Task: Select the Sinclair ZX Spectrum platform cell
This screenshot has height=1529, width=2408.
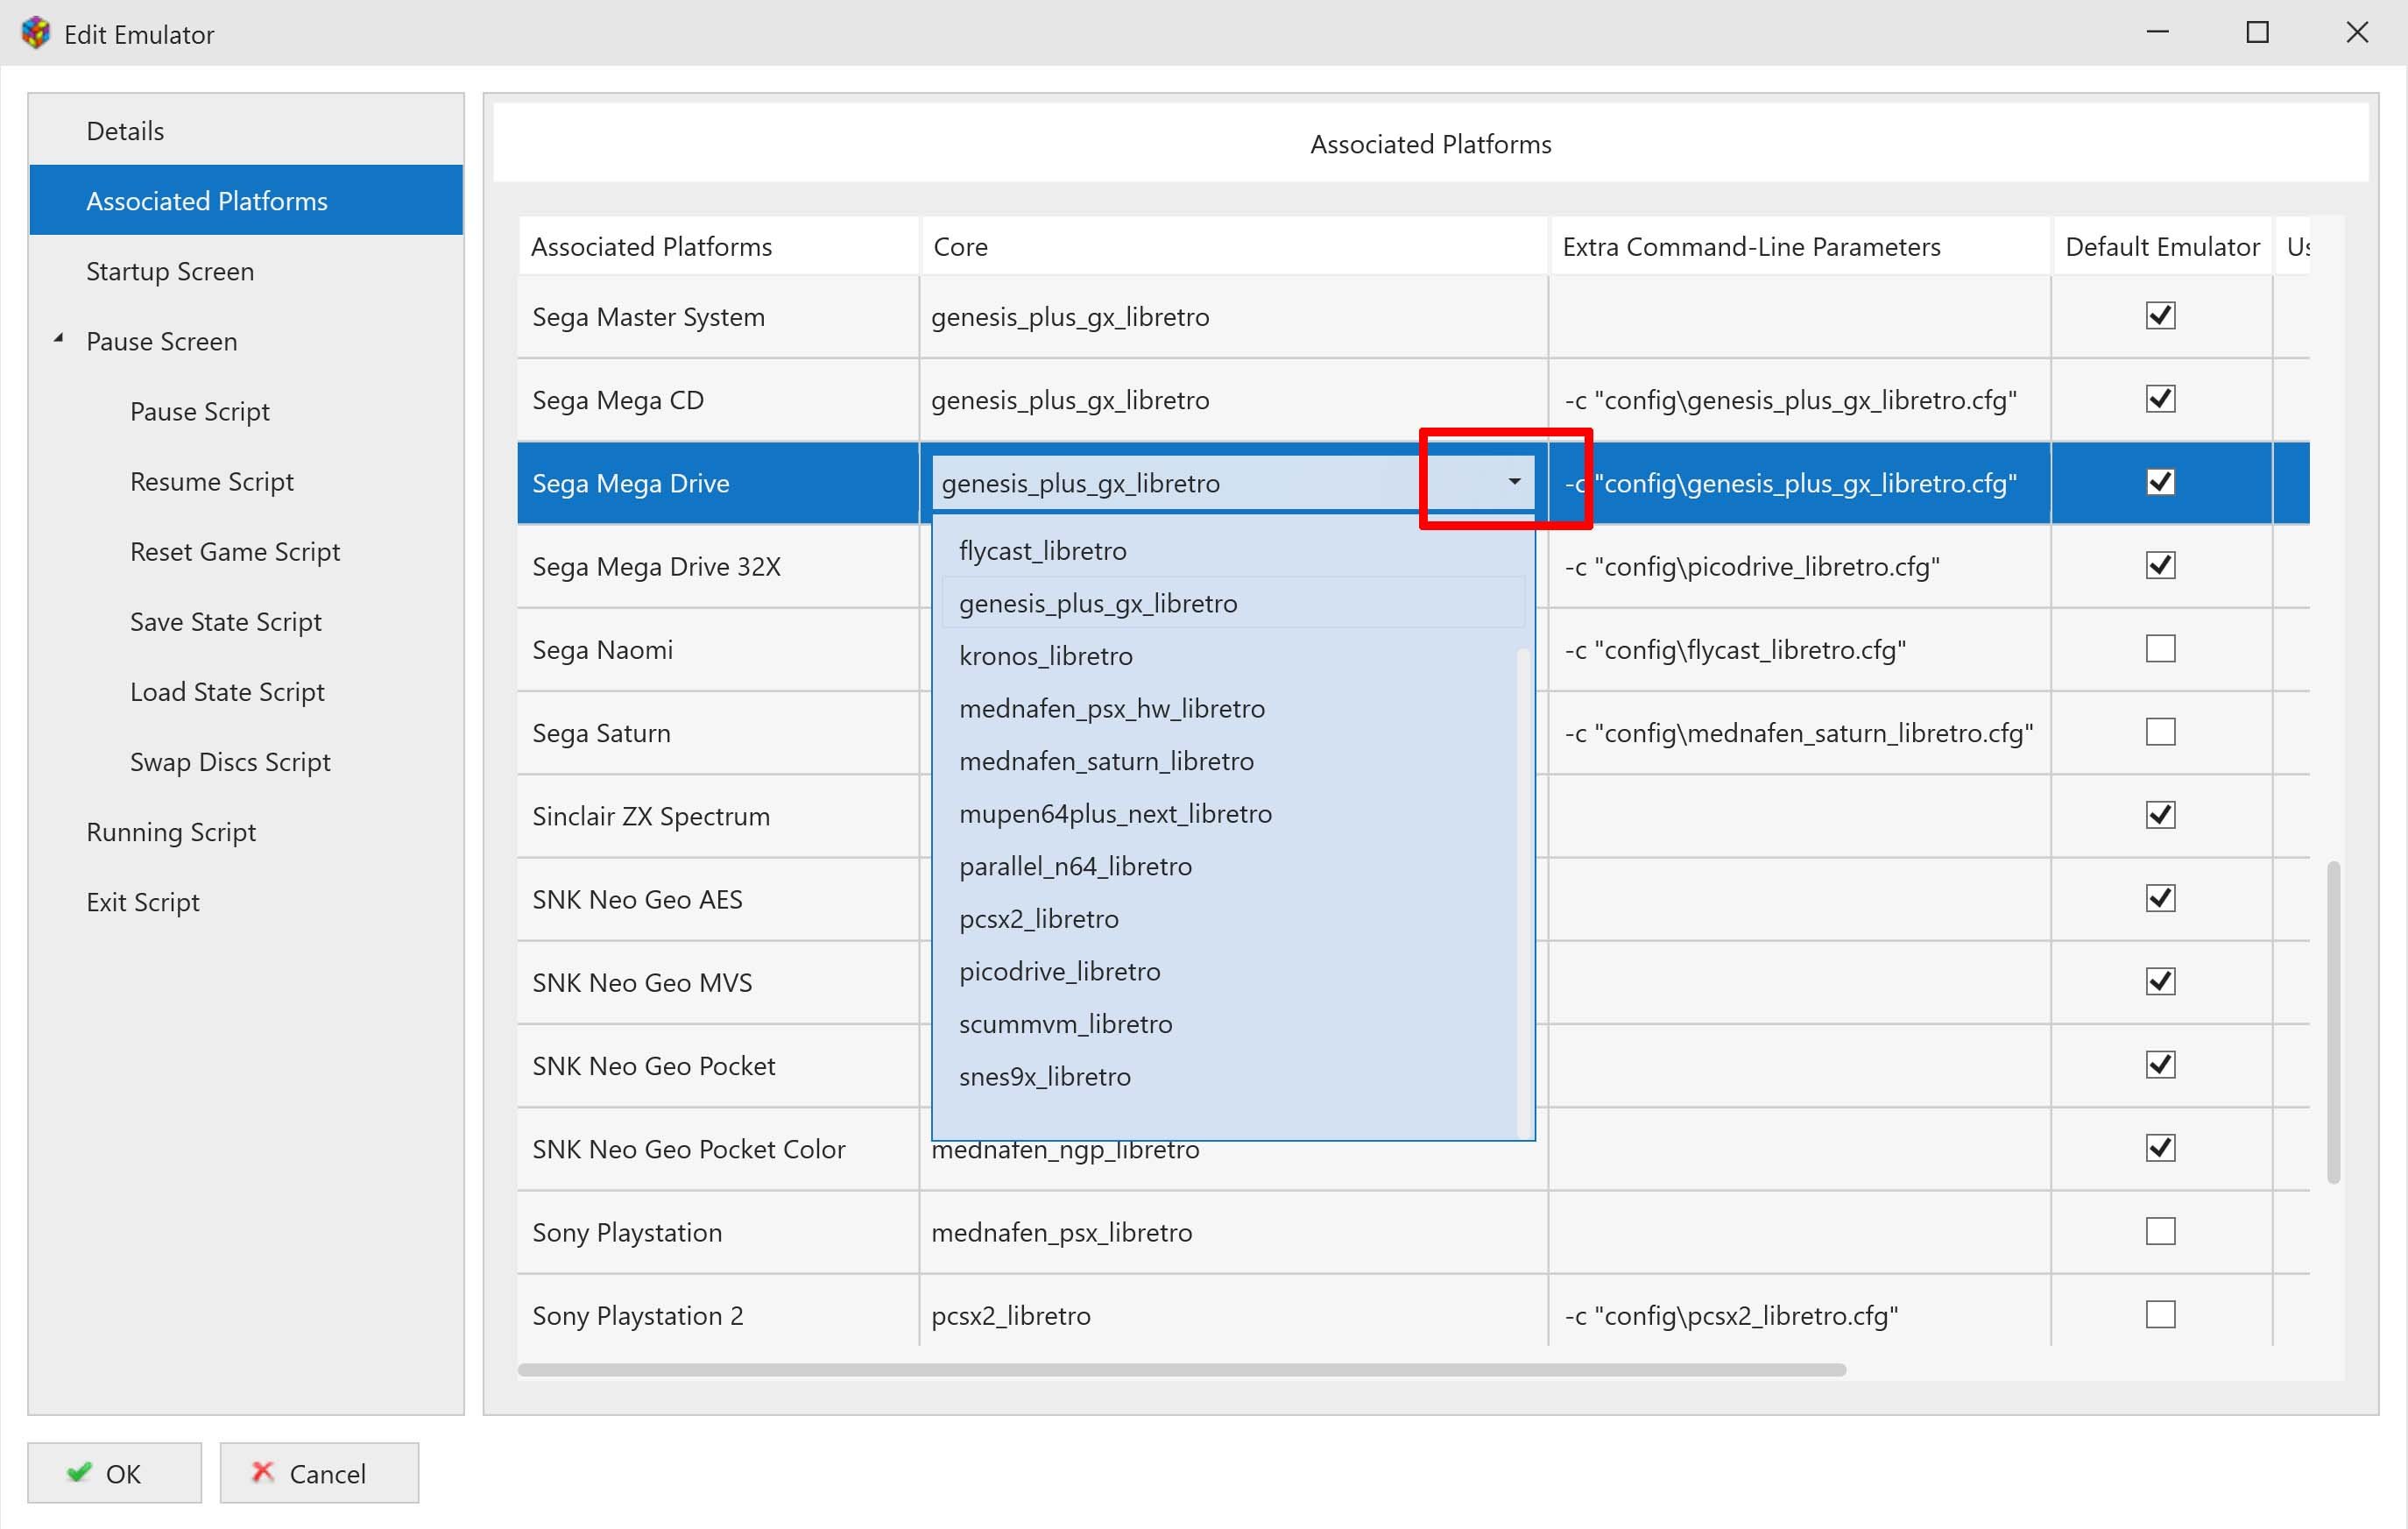Action: [x=718, y=816]
